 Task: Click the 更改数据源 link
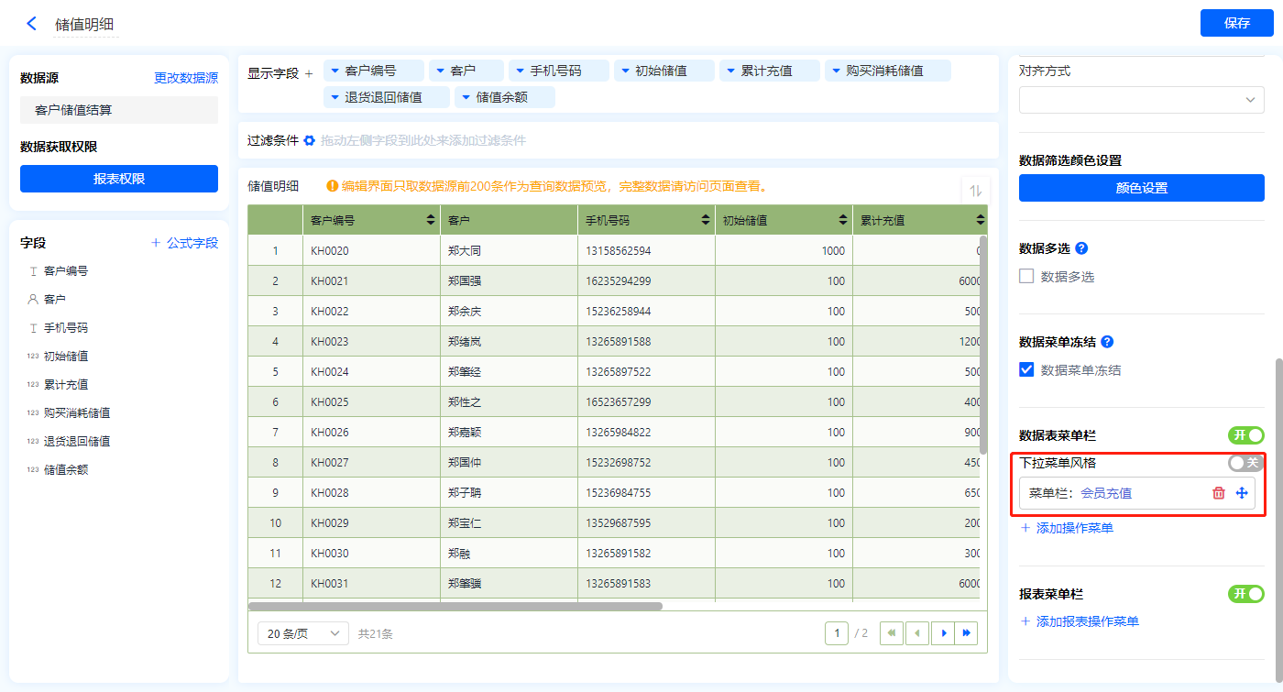(186, 78)
